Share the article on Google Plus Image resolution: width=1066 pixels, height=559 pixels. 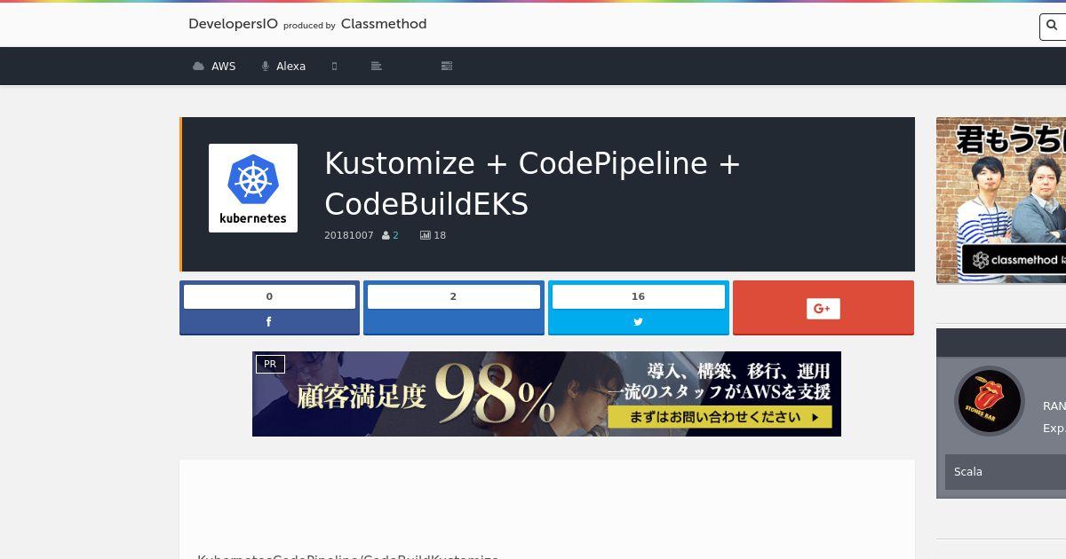point(823,308)
